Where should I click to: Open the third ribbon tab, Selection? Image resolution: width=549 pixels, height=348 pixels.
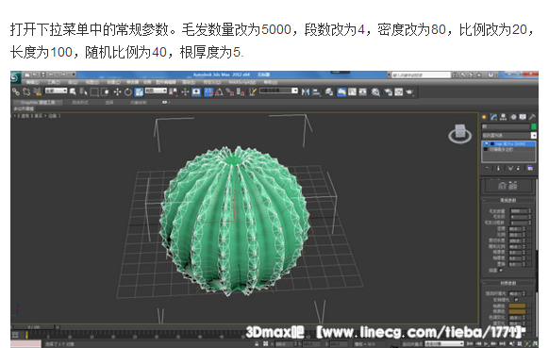point(109,102)
